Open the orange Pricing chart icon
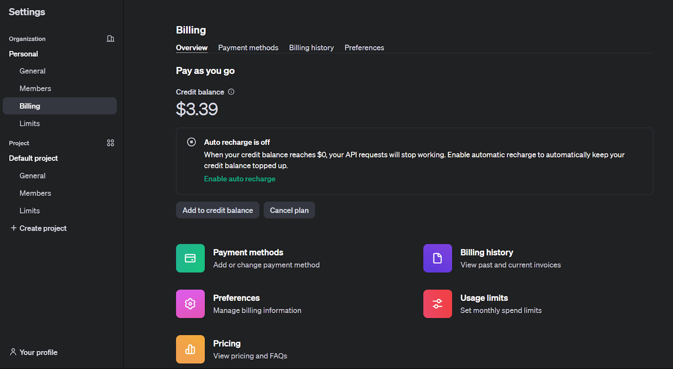Viewport: 673px width, 369px height. click(190, 349)
